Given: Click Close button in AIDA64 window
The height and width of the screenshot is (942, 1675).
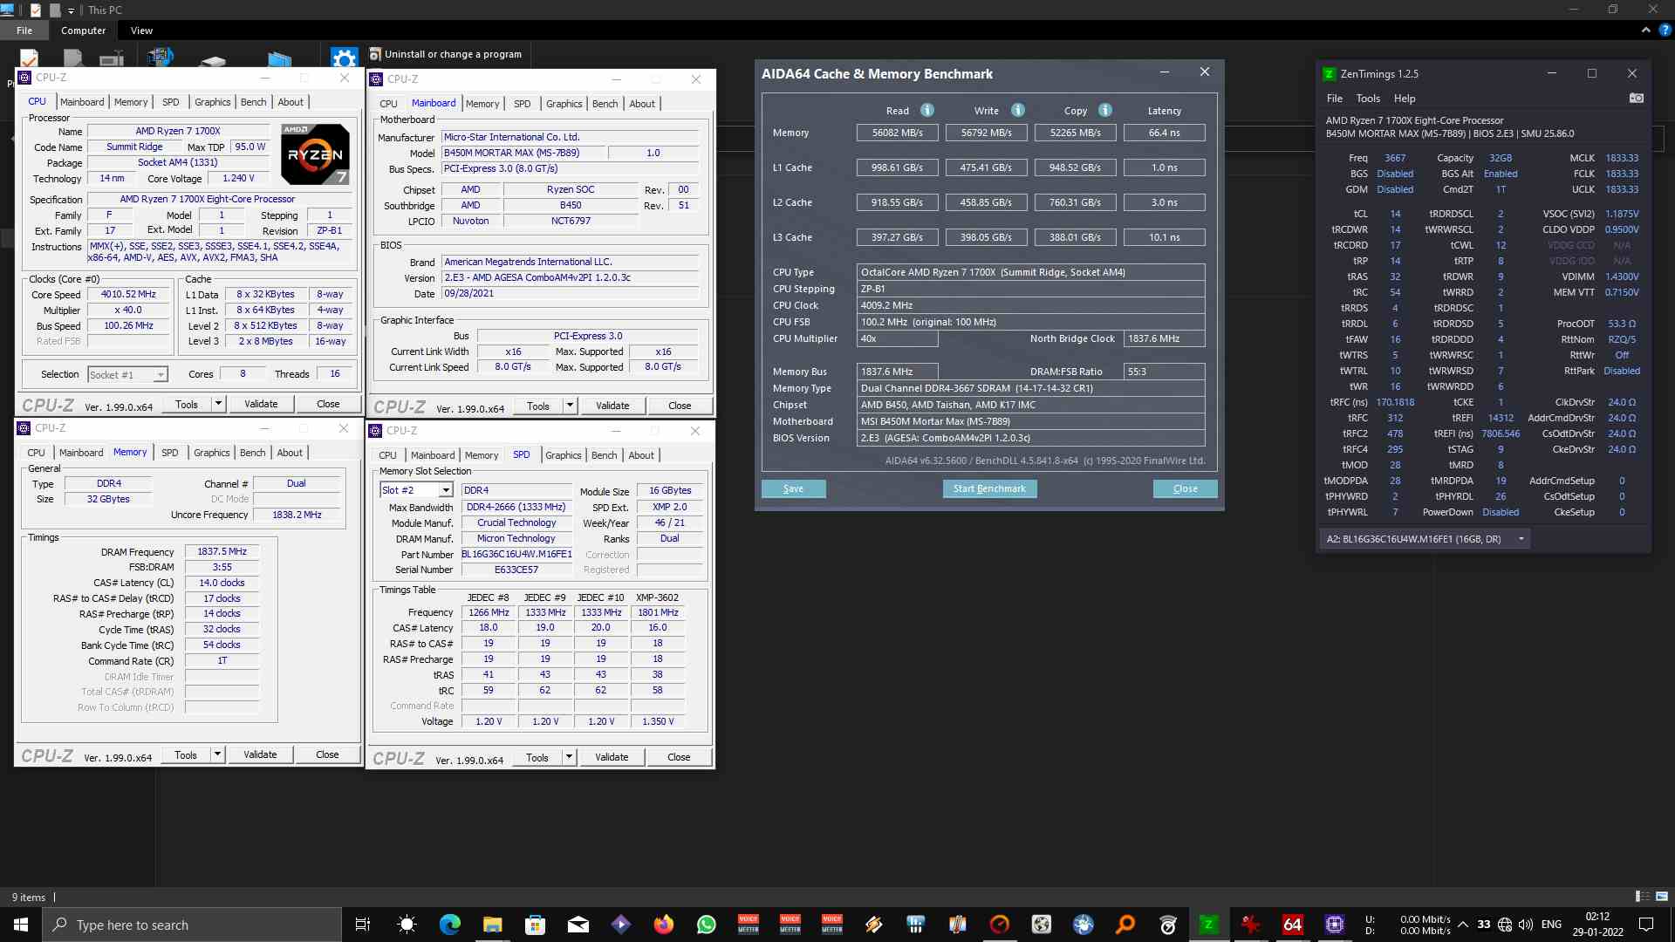Looking at the screenshot, I should coord(1185,488).
